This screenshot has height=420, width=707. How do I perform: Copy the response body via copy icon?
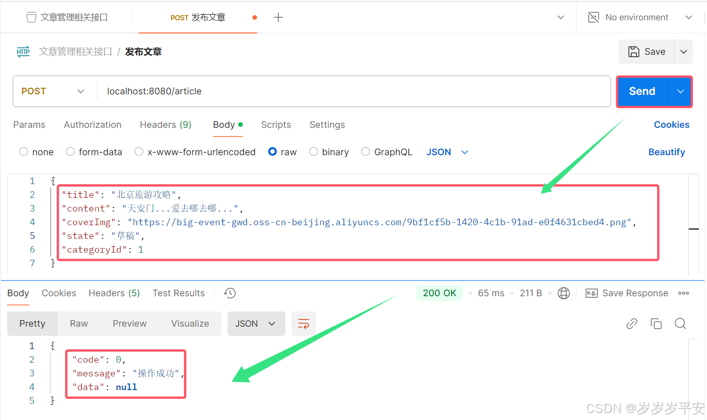[x=656, y=323]
